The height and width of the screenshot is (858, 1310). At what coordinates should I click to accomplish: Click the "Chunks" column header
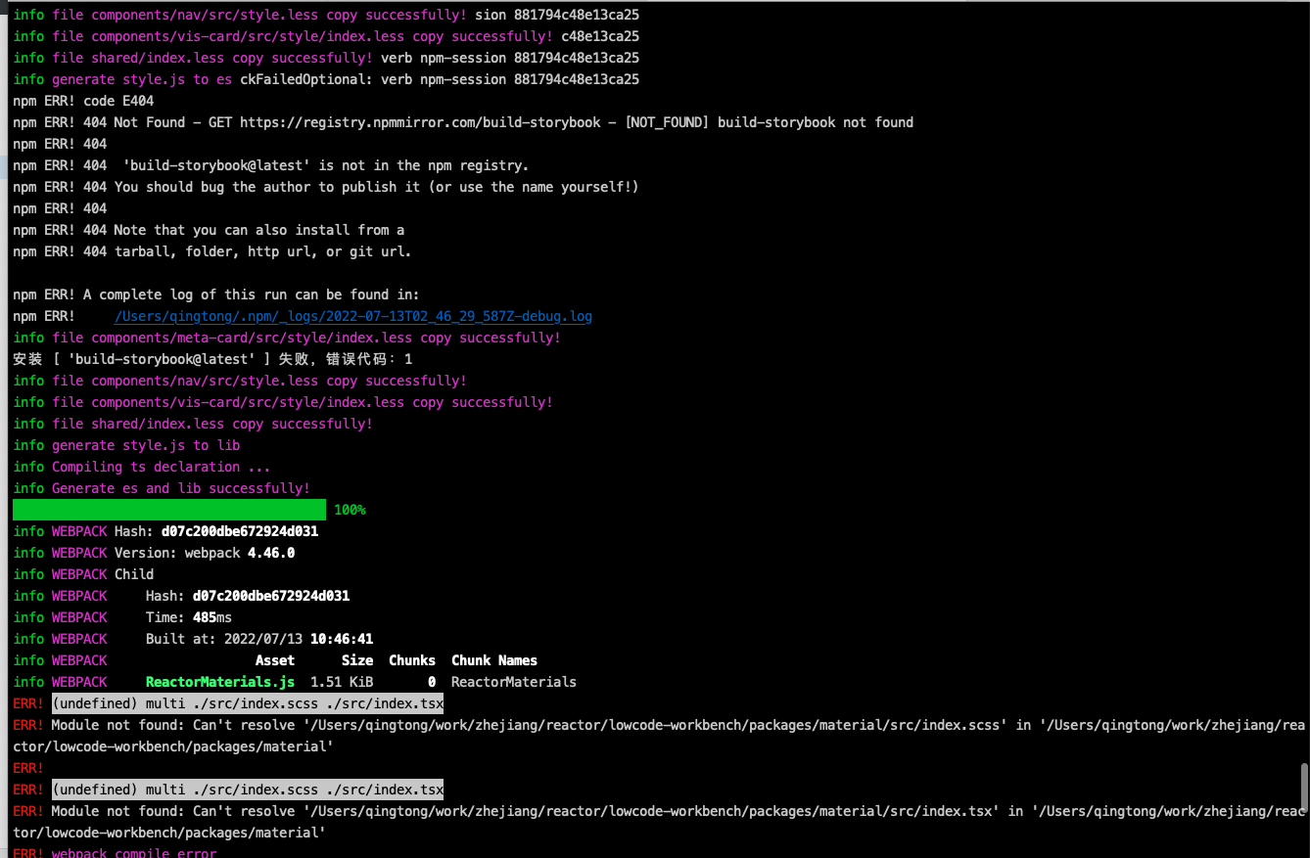point(412,660)
